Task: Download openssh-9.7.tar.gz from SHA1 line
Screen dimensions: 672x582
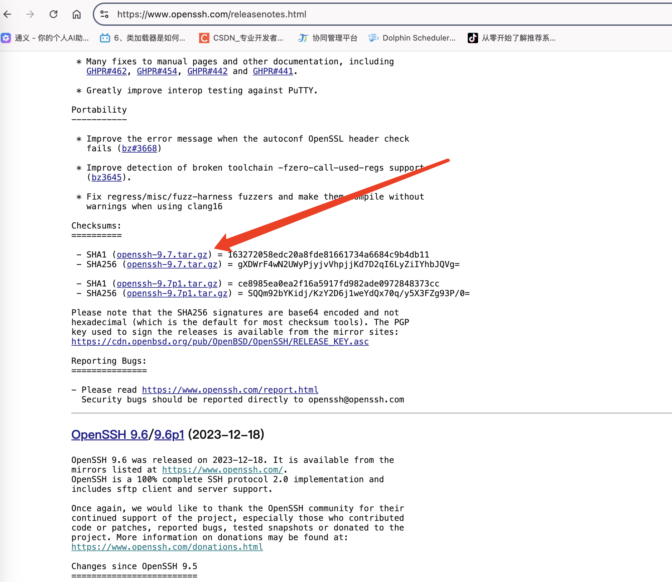Action: click(162, 255)
